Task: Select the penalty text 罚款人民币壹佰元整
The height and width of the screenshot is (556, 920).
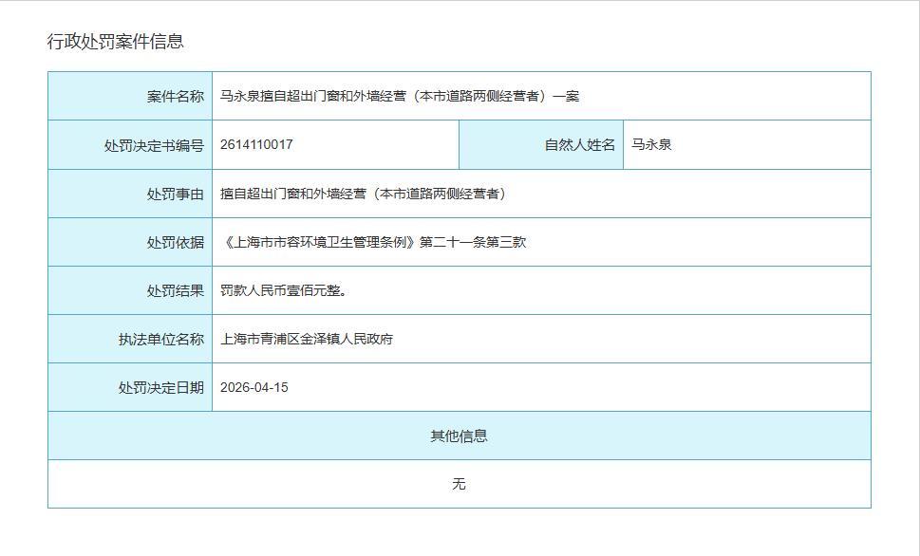Action: click(283, 290)
